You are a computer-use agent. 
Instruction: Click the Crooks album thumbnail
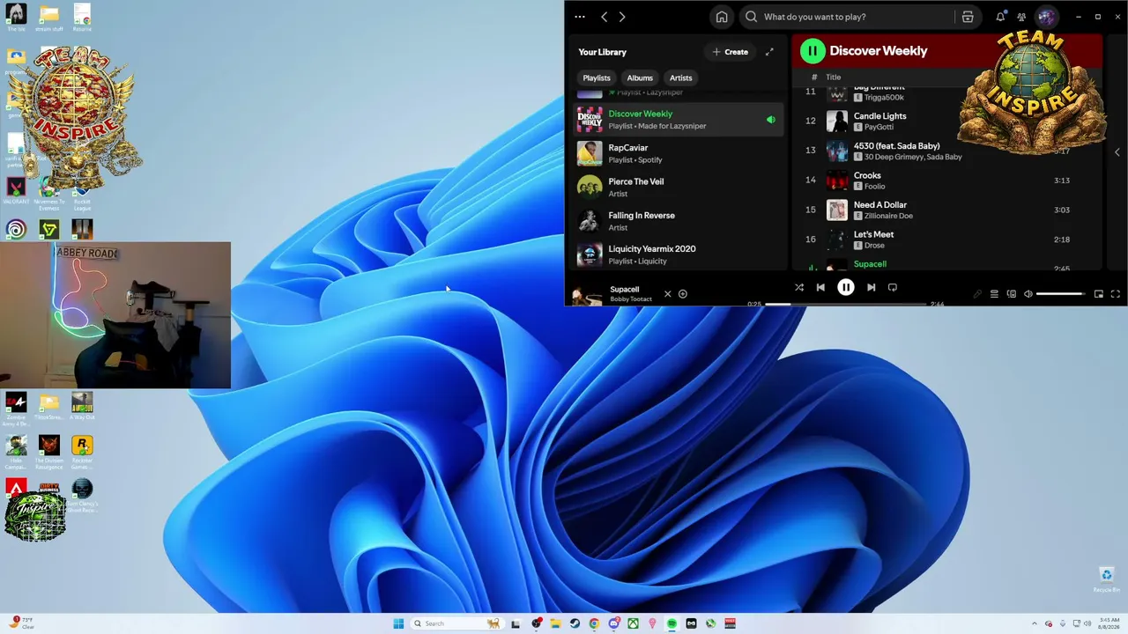click(x=837, y=181)
